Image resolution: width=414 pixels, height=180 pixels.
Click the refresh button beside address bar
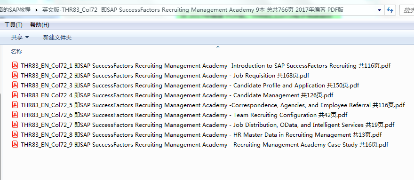tap(390, 10)
